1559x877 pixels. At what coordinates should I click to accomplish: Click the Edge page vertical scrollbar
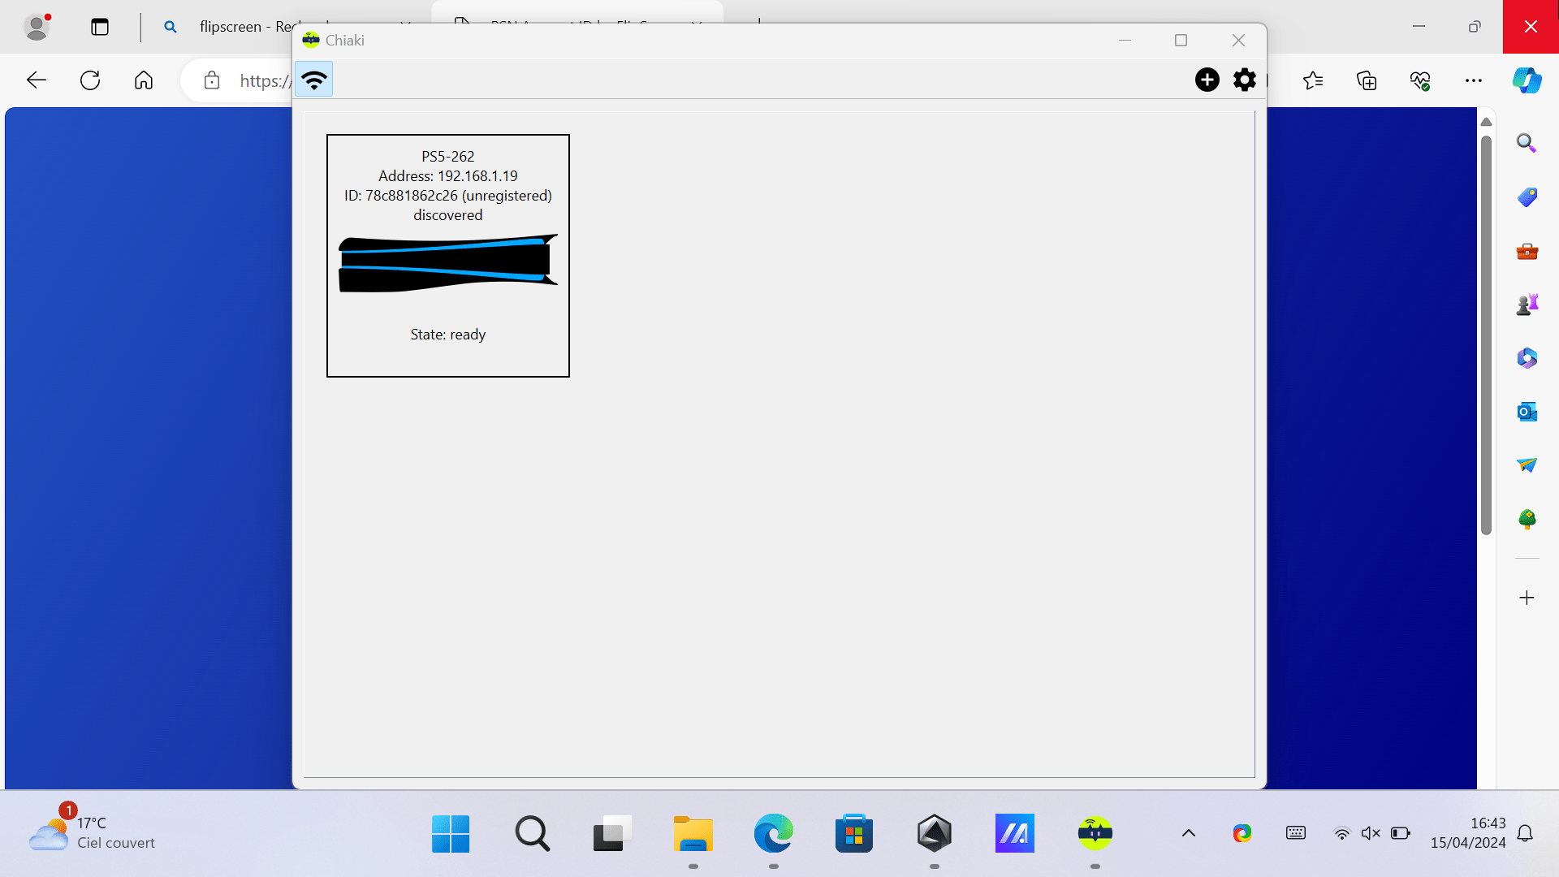[1487, 335]
